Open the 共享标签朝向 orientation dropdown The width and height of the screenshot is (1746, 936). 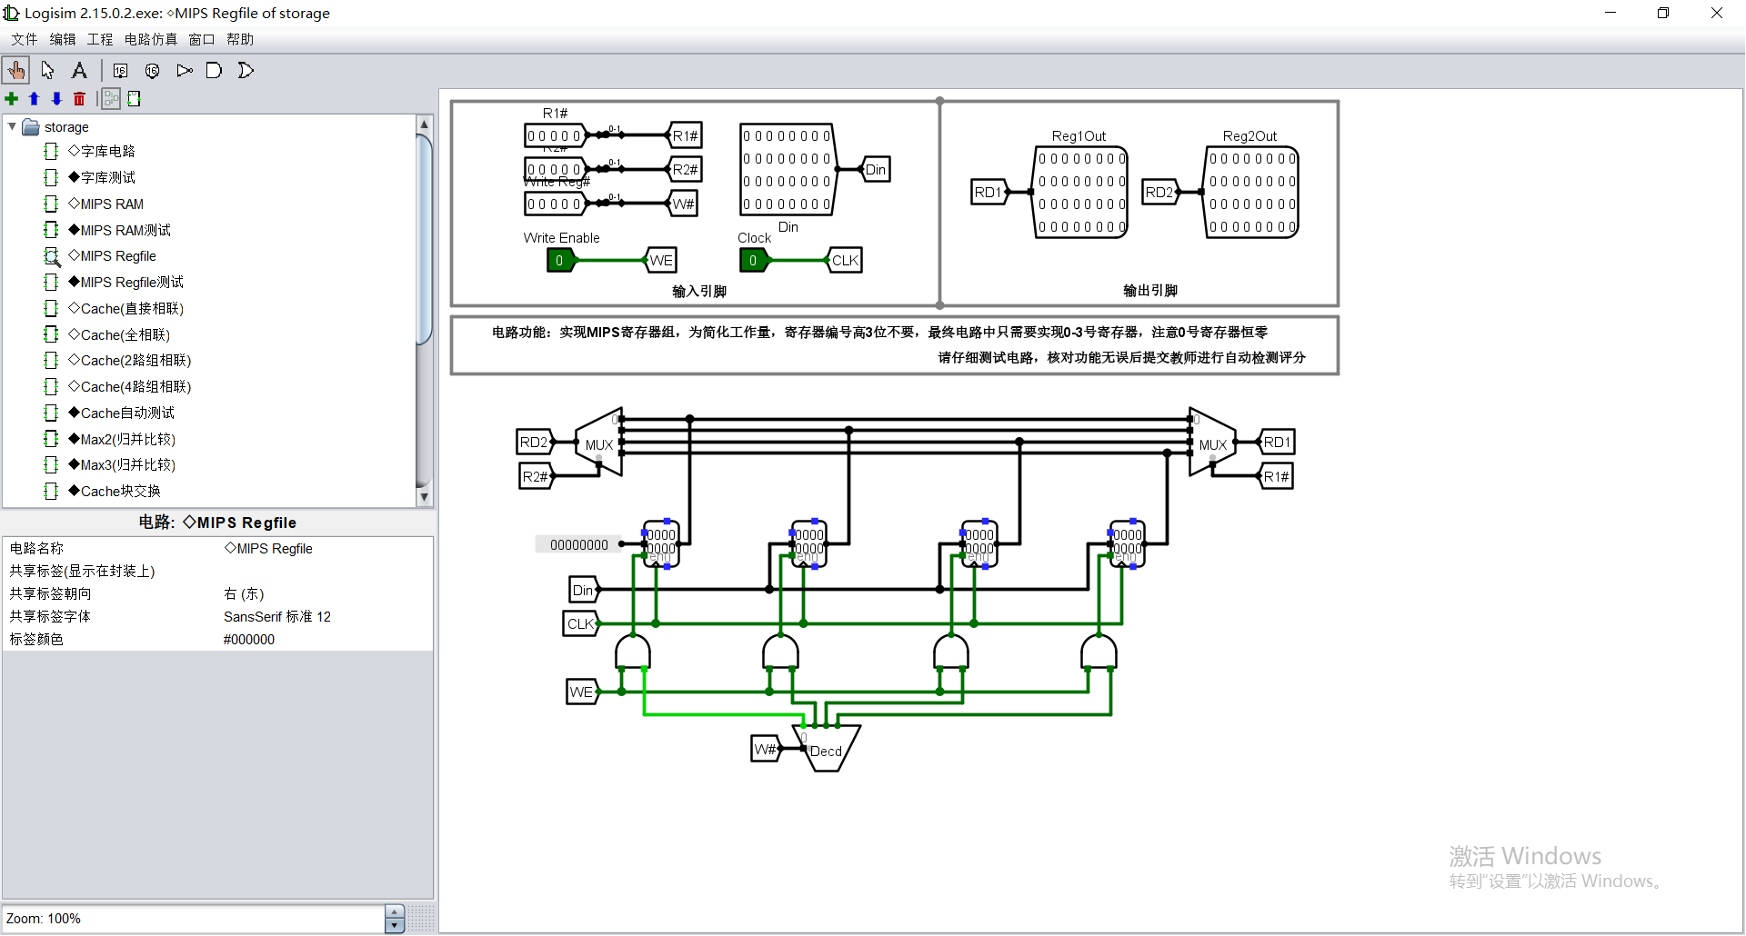tap(244, 593)
